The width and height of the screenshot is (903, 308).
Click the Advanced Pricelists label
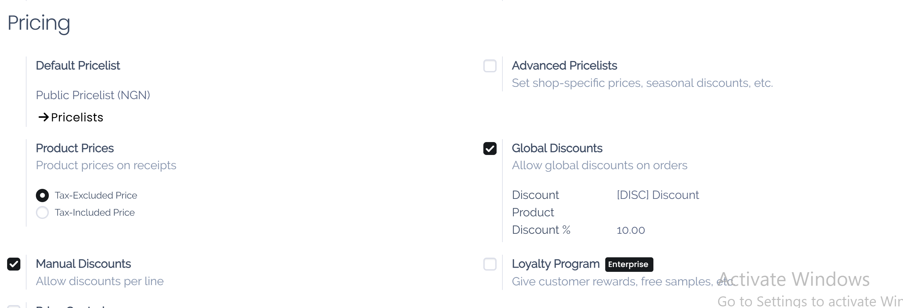pos(565,66)
